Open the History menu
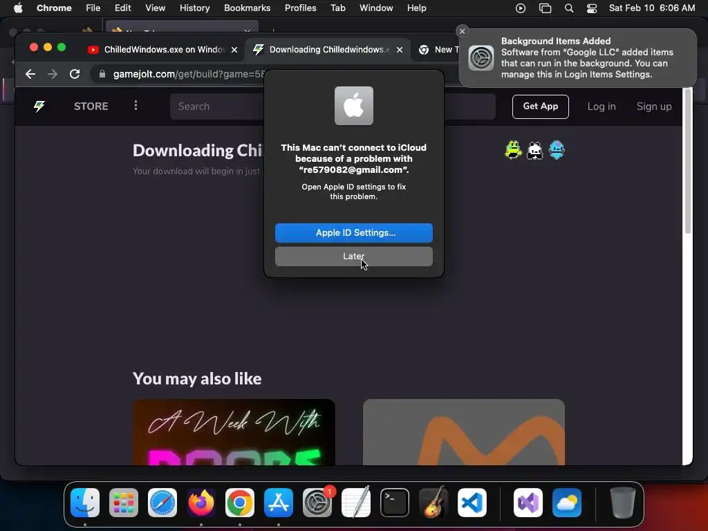 (x=194, y=8)
